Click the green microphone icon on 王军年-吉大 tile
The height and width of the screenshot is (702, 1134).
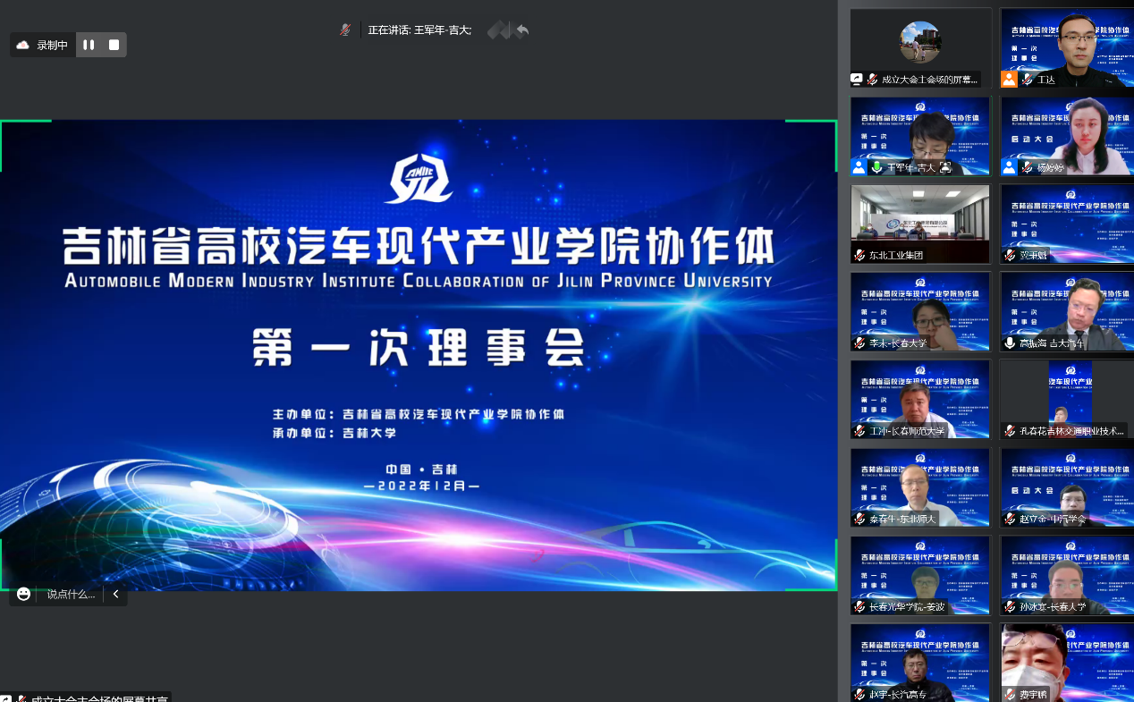pyautogui.click(x=876, y=167)
